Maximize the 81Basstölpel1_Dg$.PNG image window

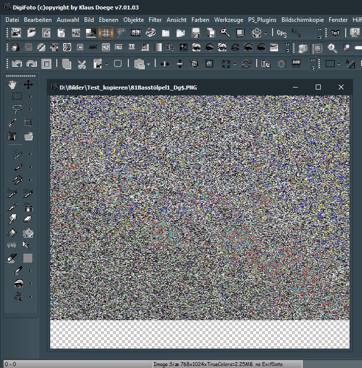[318, 87]
